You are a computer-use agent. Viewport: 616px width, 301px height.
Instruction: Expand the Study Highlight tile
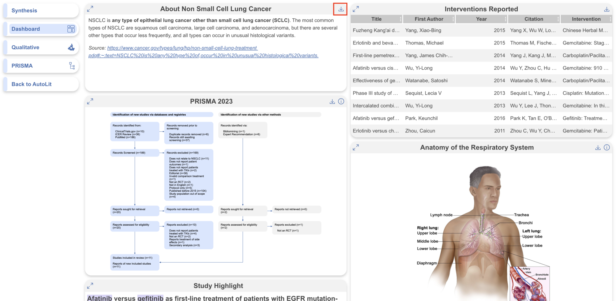(90, 286)
